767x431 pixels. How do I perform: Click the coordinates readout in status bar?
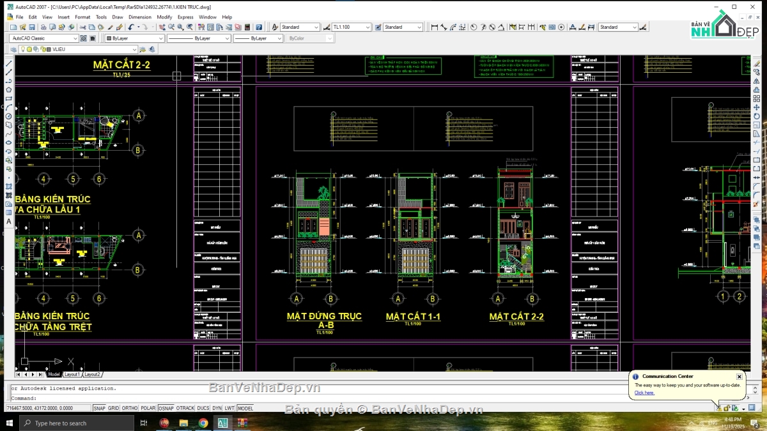tap(49, 408)
